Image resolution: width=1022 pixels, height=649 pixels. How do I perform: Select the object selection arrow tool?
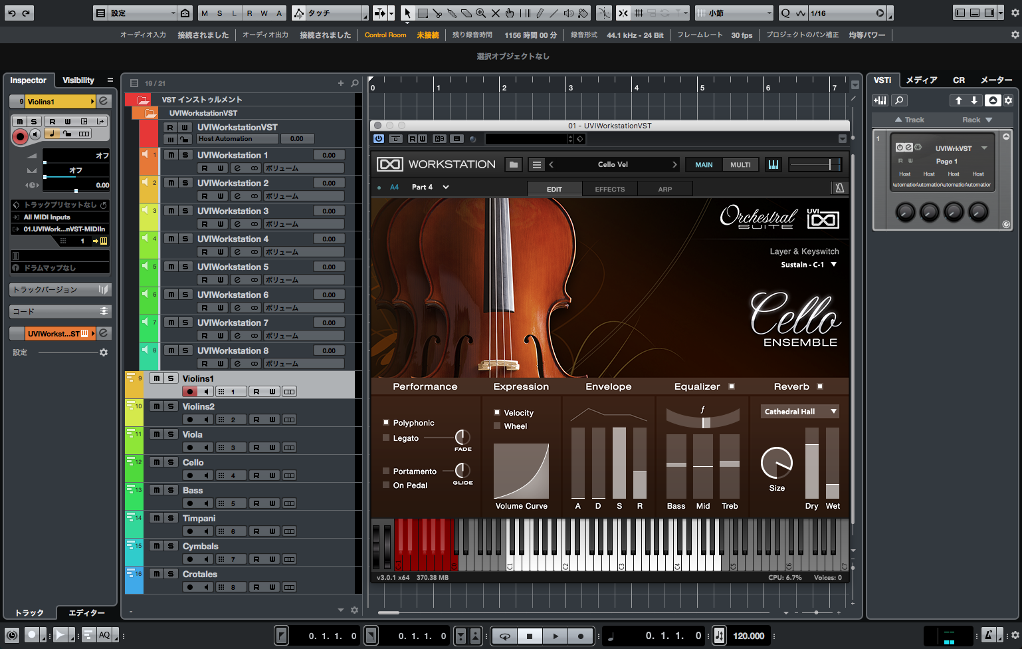coord(407,13)
